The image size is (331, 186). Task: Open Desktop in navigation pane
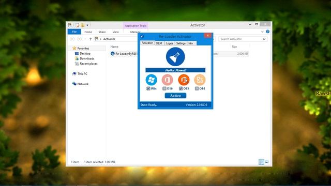click(85, 54)
